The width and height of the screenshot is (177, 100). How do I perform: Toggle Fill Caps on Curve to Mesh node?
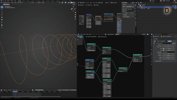(134, 61)
